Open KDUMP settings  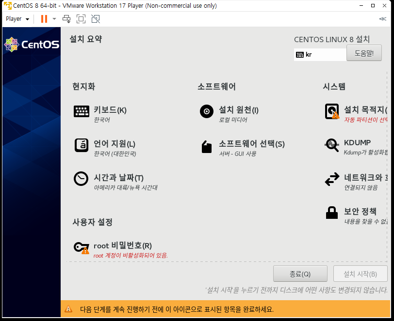pos(357,143)
